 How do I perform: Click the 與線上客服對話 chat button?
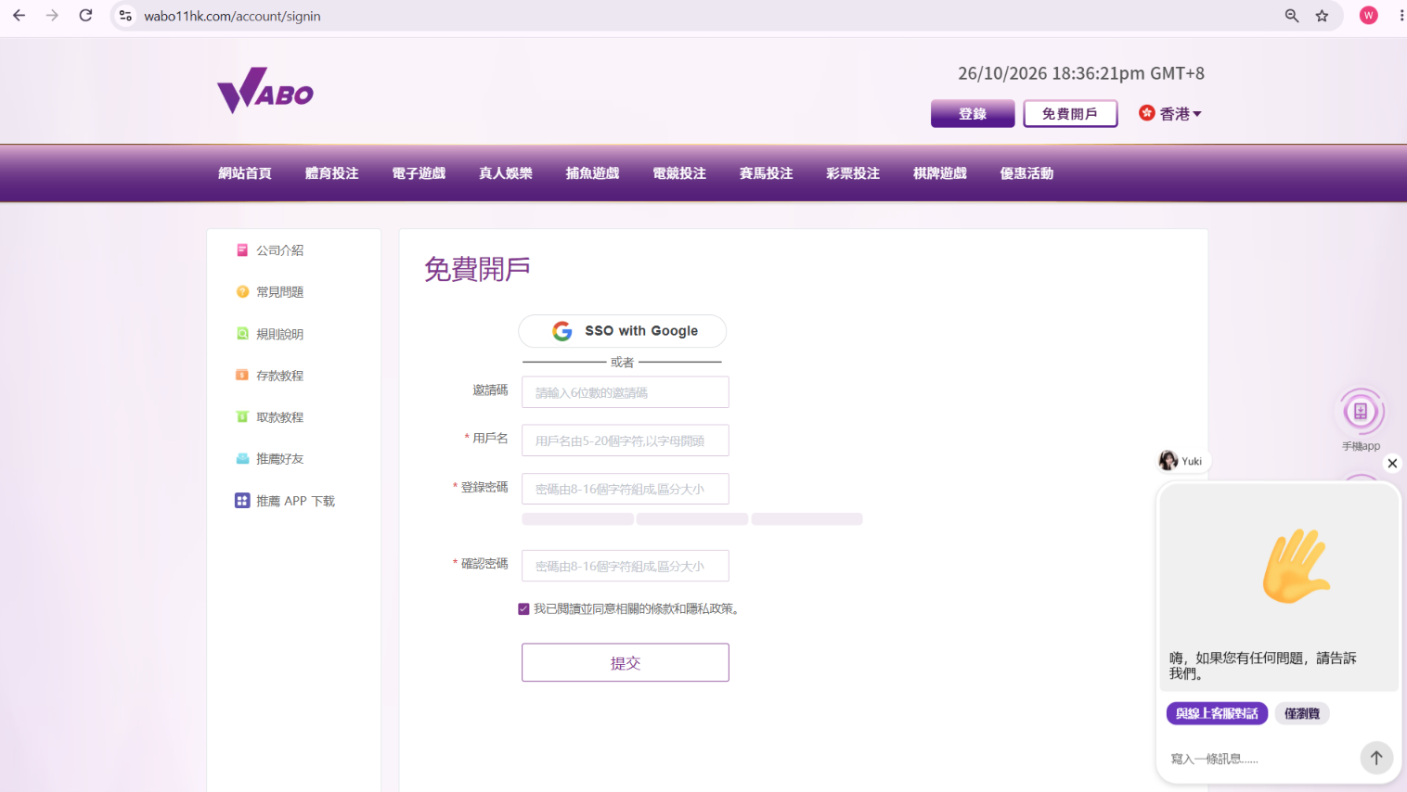pyautogui.click(x=1217, y=713)
